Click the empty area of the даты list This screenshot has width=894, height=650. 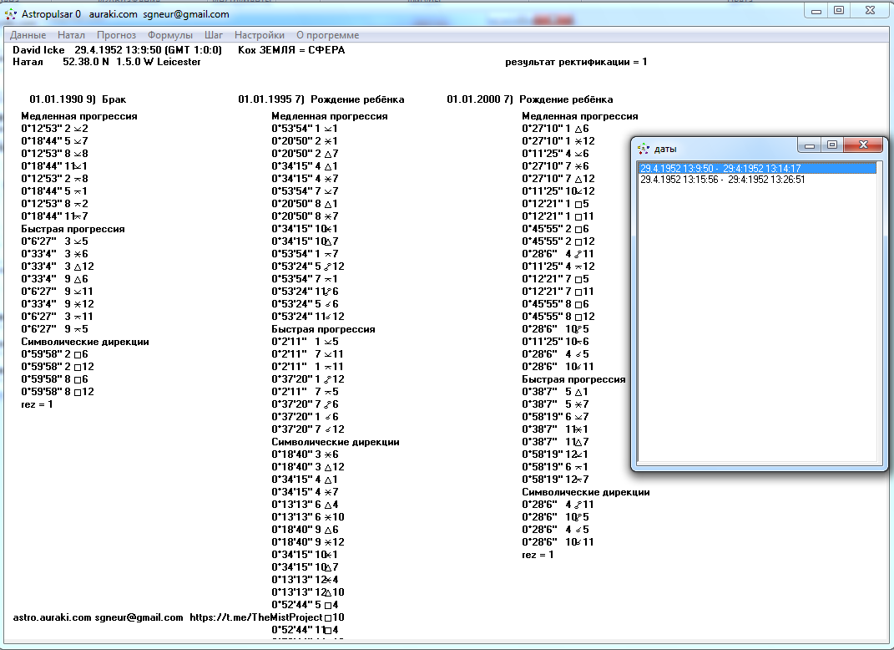(x=755, y=334)
